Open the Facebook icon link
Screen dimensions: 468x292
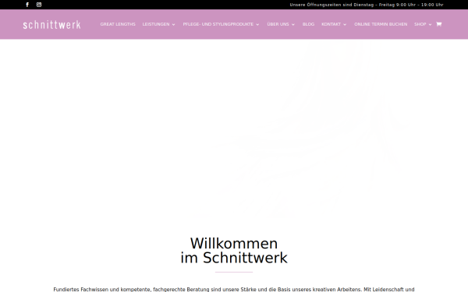[x=27, y=5]
